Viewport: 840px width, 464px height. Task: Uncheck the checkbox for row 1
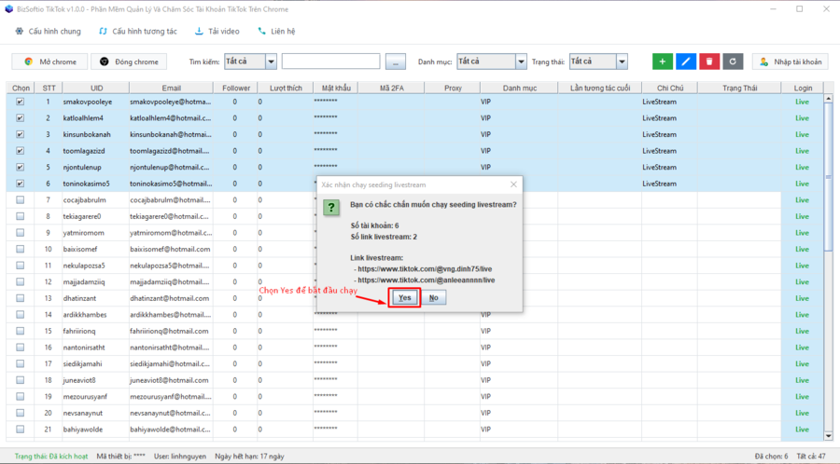tap(21, 101)
